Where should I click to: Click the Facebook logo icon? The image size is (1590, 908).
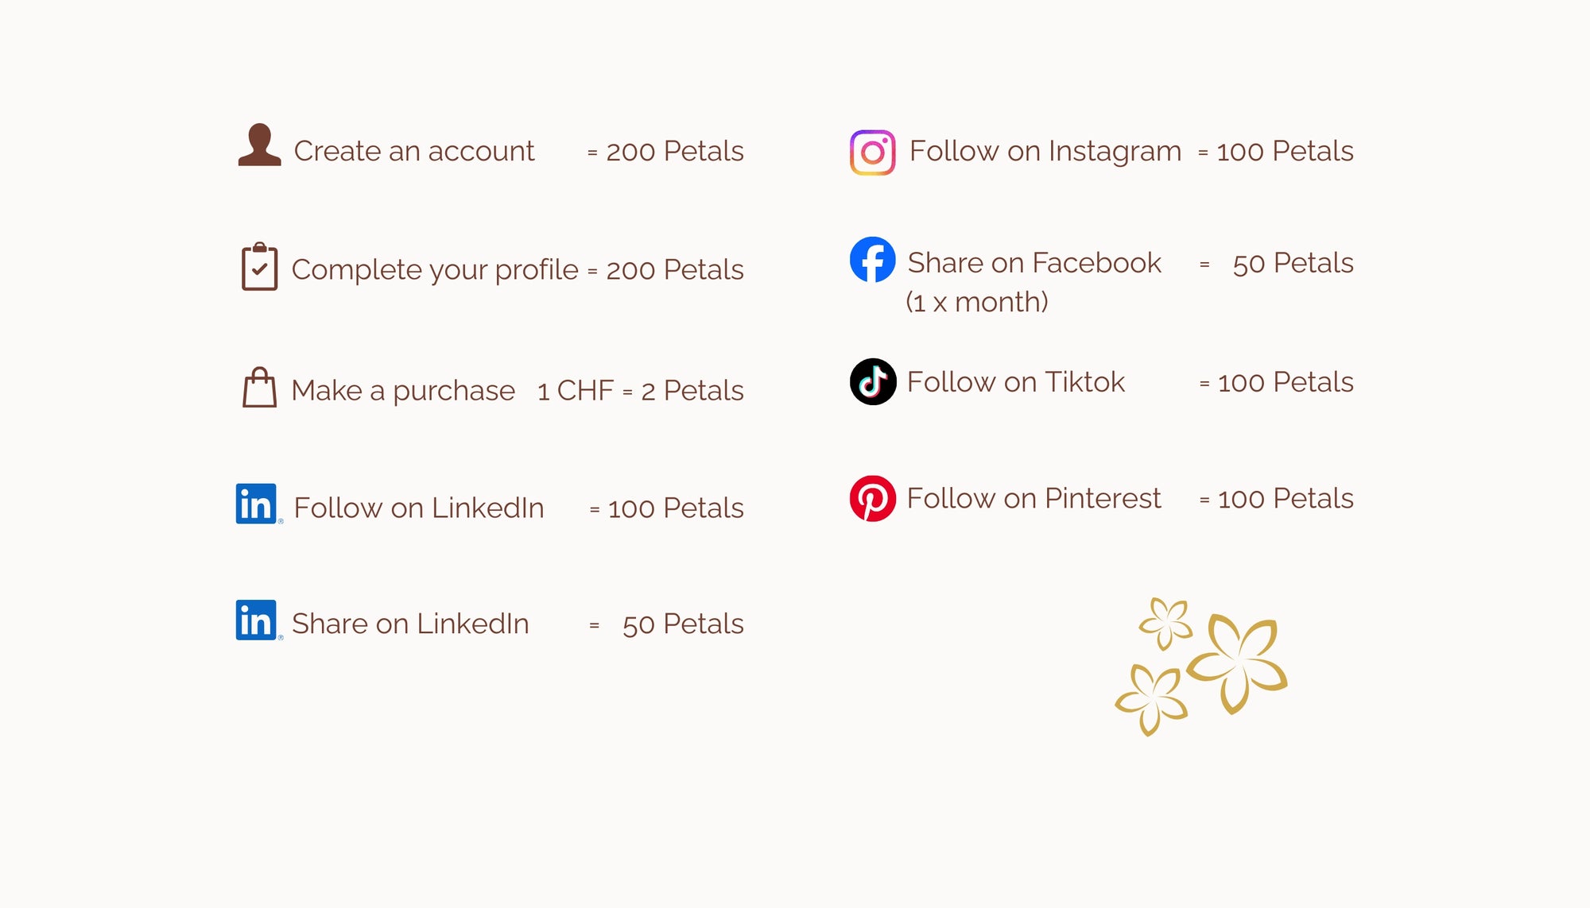point(872,260)
